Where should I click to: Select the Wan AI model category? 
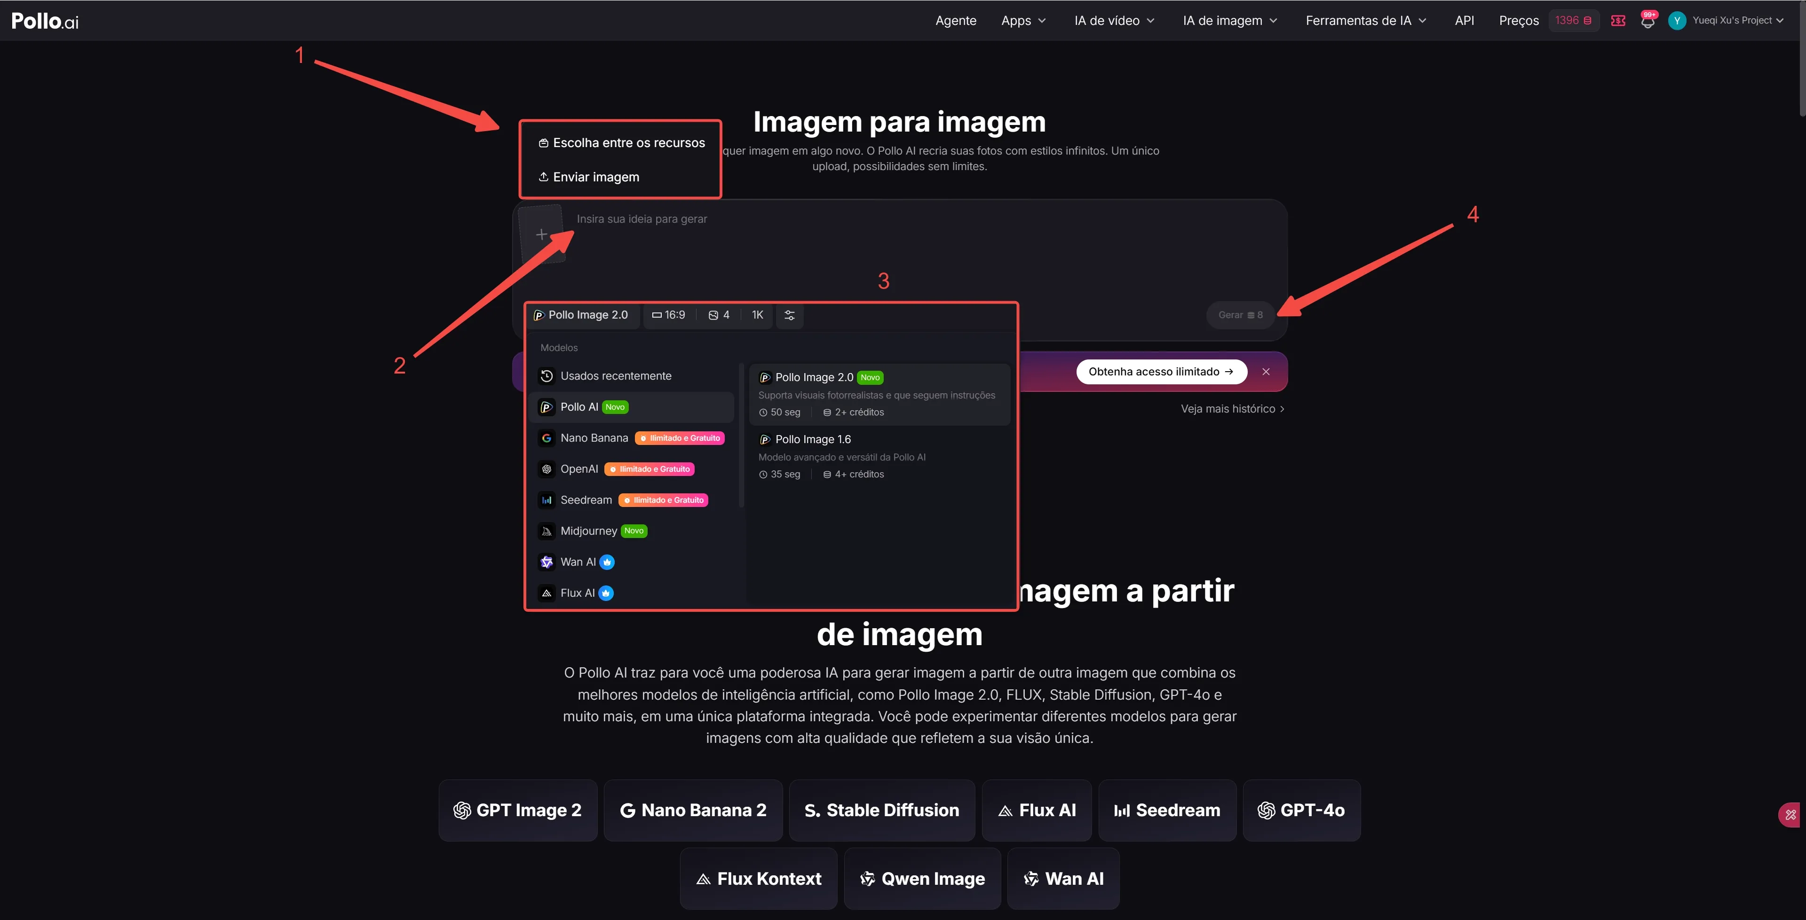tap(633, 562)
